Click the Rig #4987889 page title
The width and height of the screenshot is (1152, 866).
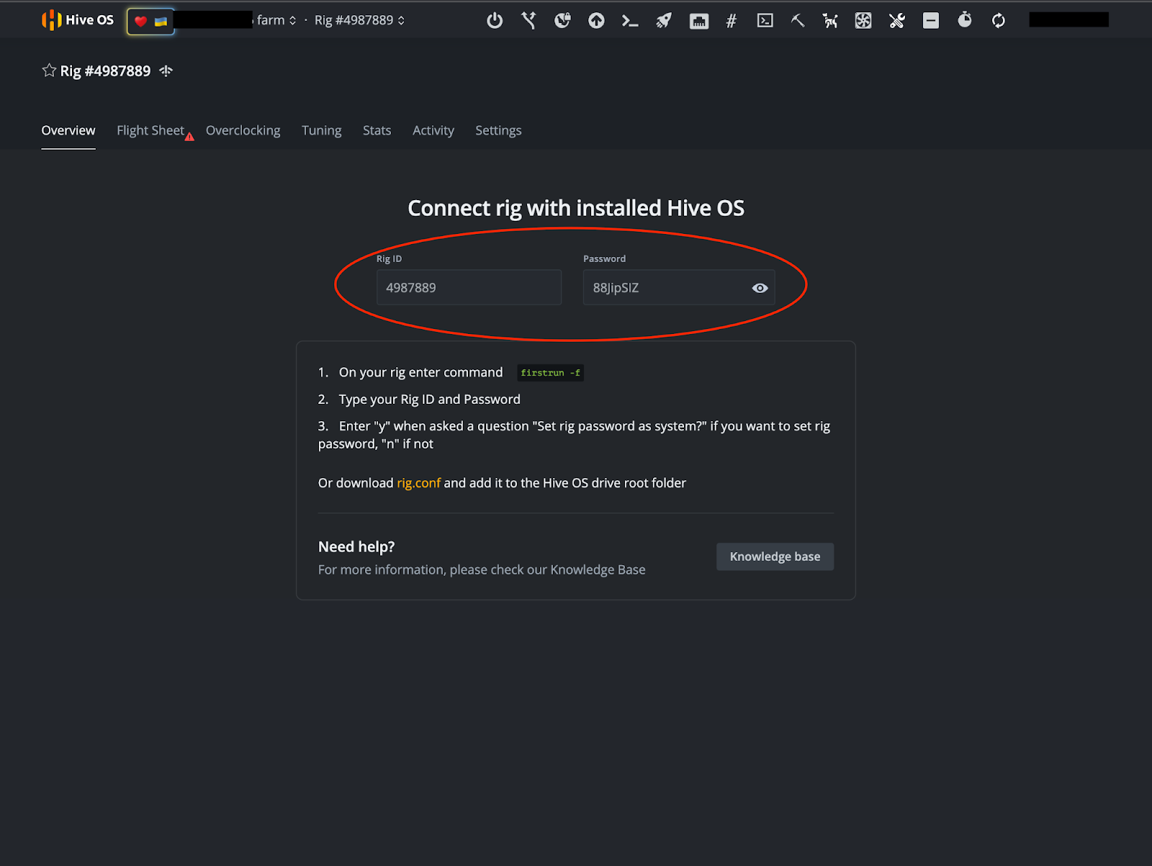(105, 71)
